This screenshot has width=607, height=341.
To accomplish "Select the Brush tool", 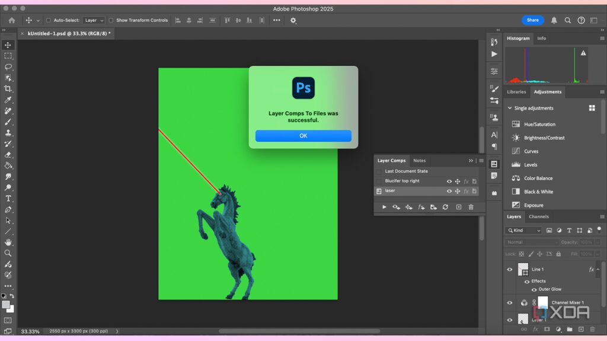I will pyautogui.click(x=8, y=122).
